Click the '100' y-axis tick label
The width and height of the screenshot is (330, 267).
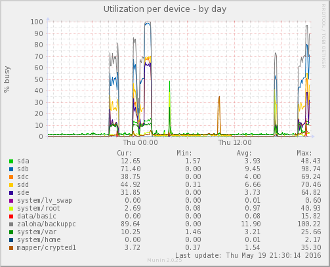37,22
